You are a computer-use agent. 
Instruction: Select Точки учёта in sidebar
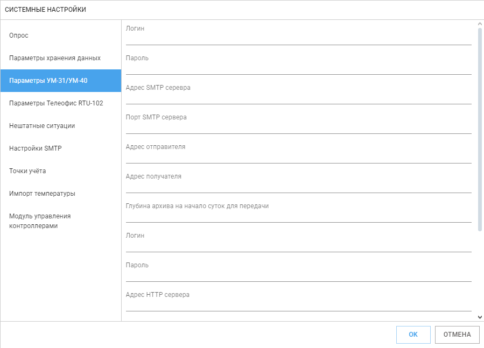61,171
